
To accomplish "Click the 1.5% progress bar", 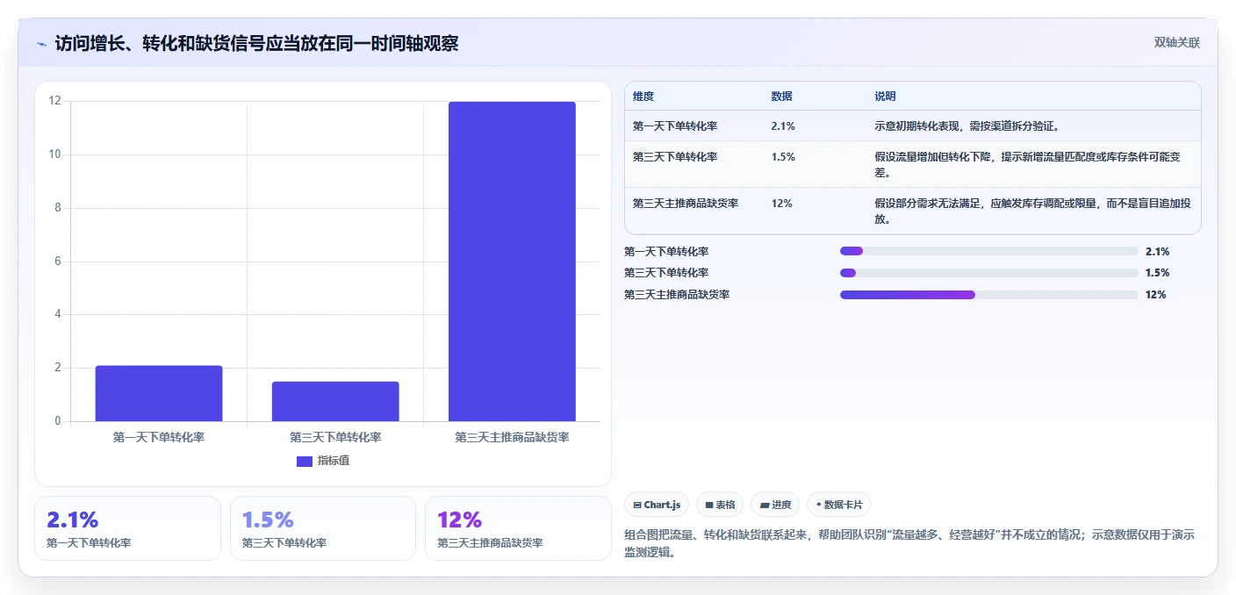I will [989, 273].
